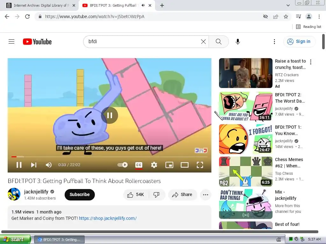Viewport: 326px width, 244px height.
Task: Bookmark this page with star
Action: coord(286,17)
